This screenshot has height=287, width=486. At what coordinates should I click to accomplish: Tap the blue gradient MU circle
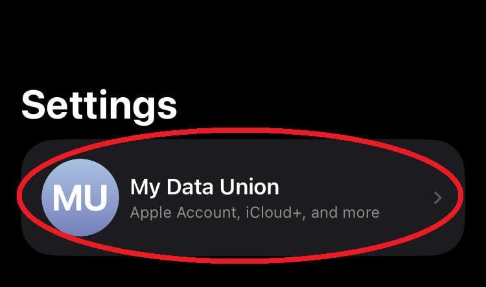80,198
